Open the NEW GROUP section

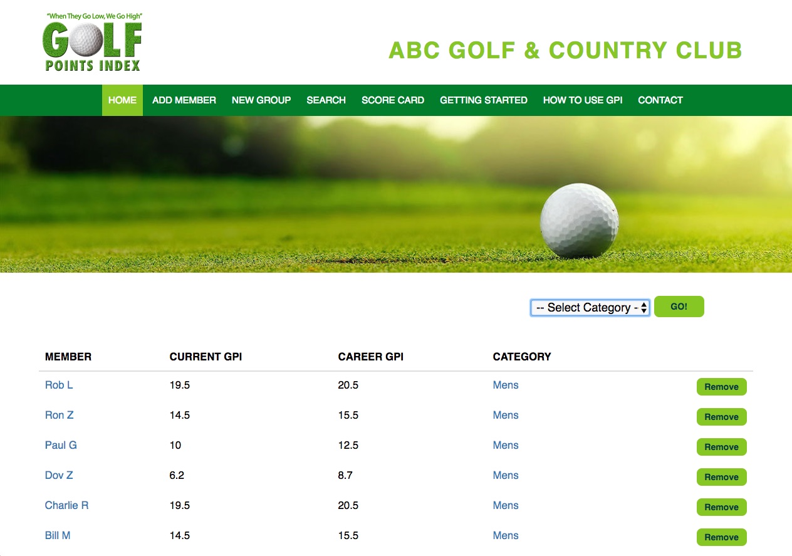(261, 100)
